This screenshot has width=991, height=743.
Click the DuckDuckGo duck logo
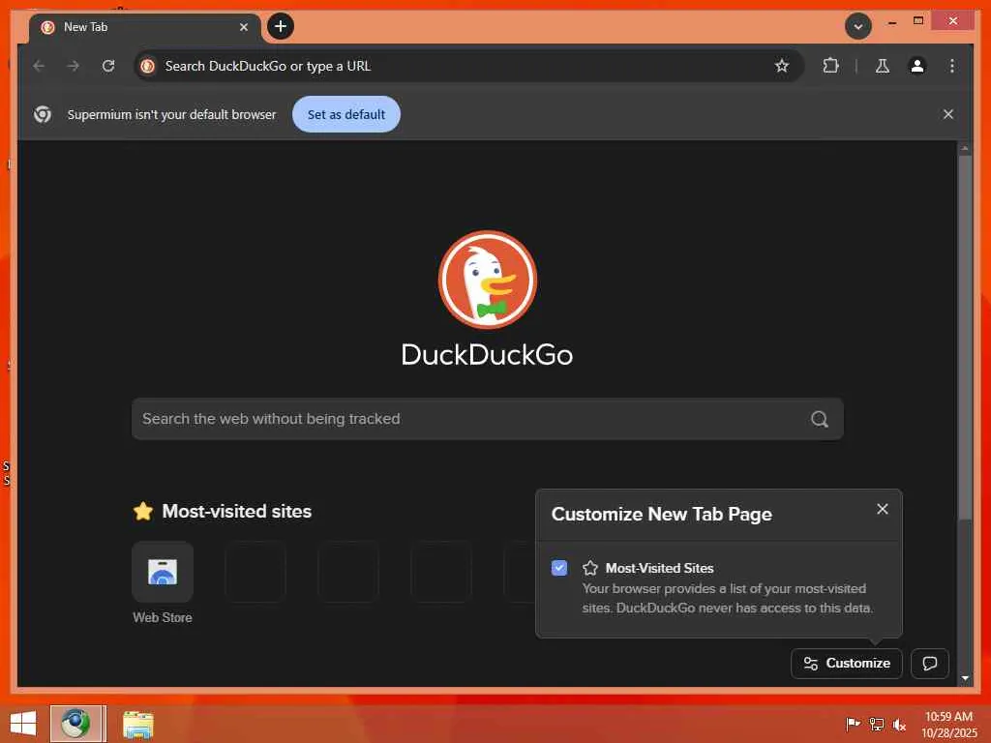coord(488,280)
